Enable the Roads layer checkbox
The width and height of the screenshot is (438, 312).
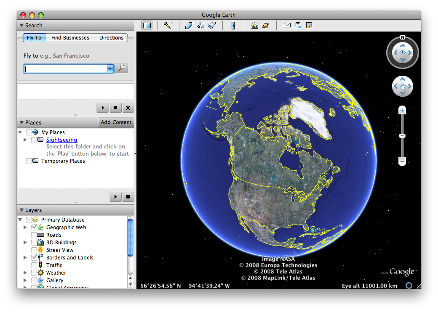pyautogui.click(x=34, y=235)
